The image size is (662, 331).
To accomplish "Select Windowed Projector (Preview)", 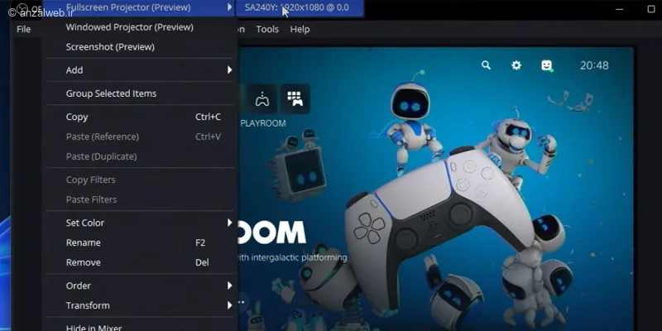I will coord(129,27).
